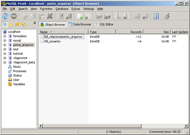Expand the formulario database node
The width and height of the screenshot is (190, 135).
pyautogui.click(x=5, y=36)
